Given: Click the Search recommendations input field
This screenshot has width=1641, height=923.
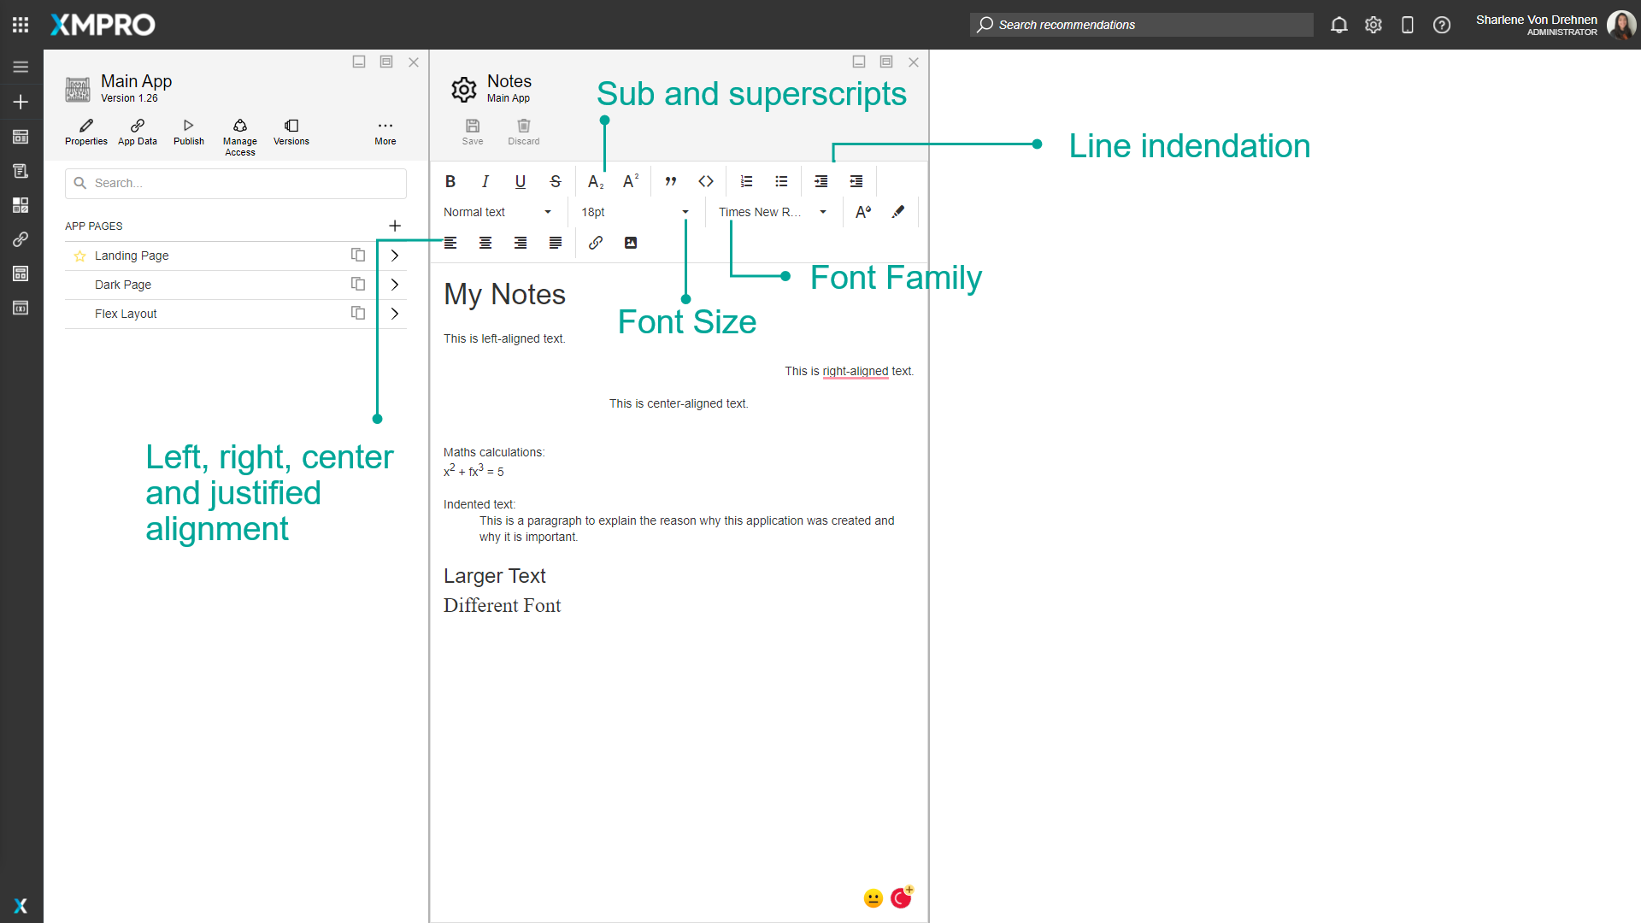Looking at the screenshot, I should (1140, 25).
